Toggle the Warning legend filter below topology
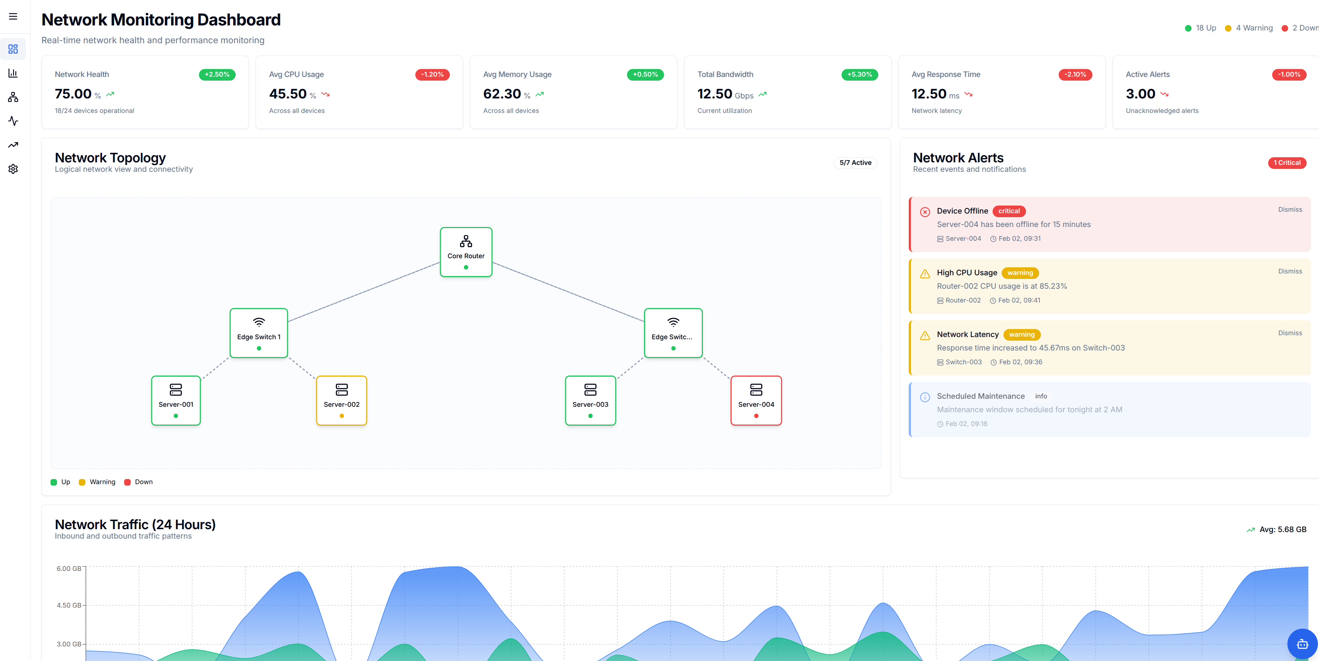This screenshot has height=661, width=1319. pyautogui.click(x=97, y=482)
